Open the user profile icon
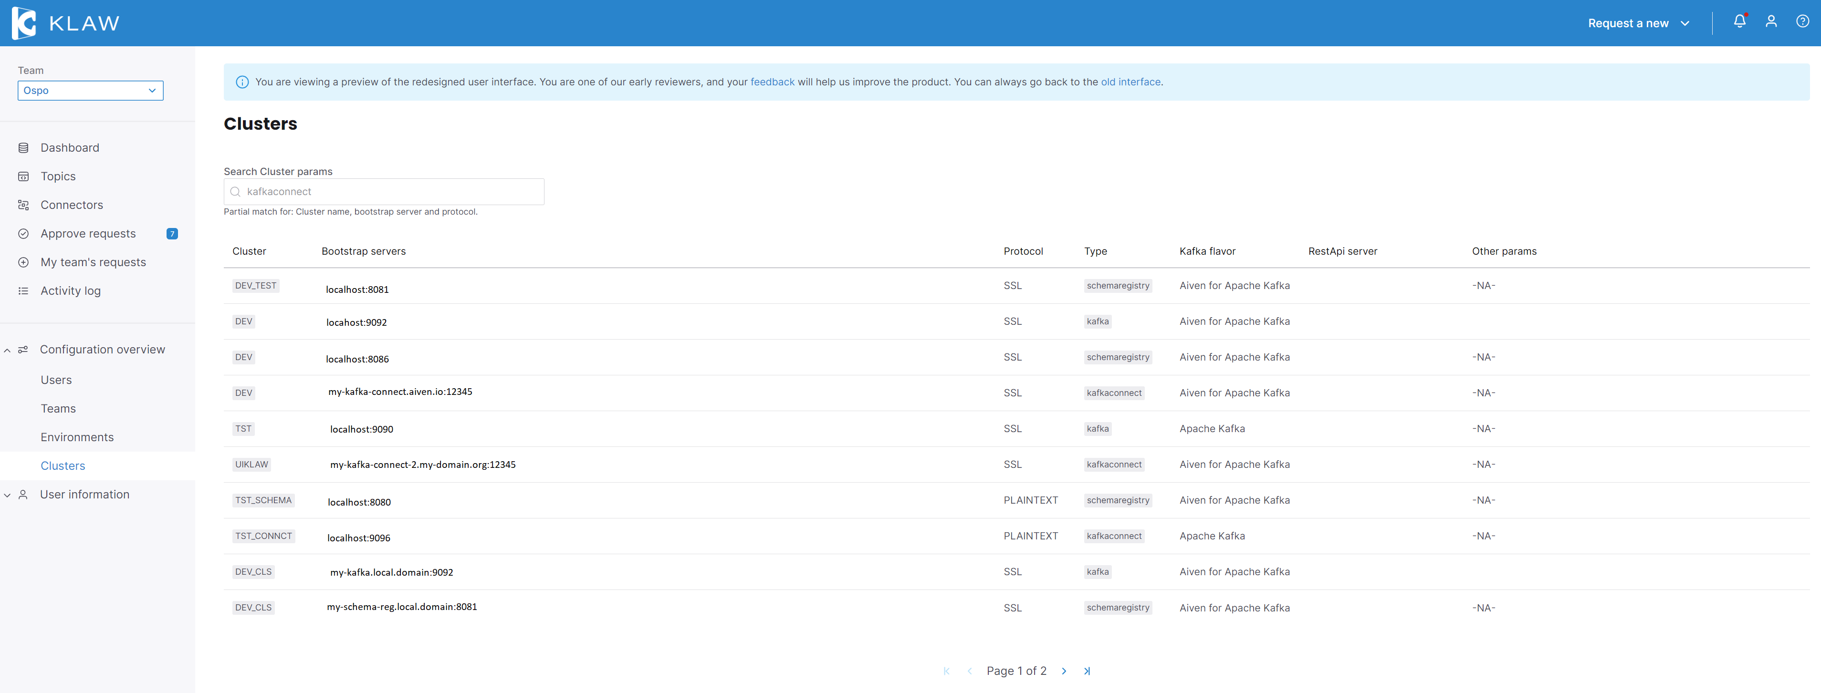The image size is (1821, 693). (1771, 21)
